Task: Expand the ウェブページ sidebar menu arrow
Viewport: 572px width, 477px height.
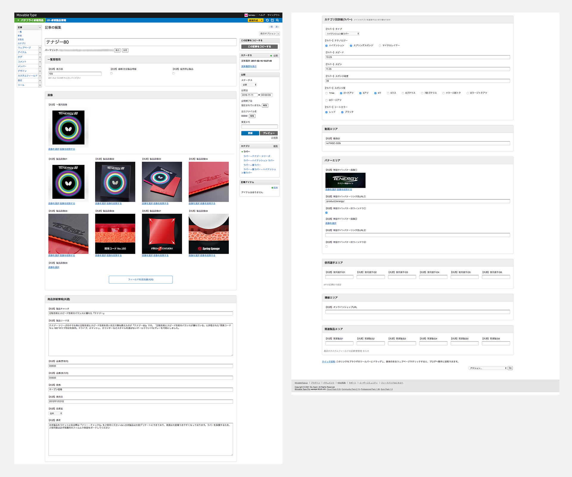Action: coord(40,48)
